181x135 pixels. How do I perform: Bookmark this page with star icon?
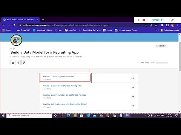[x=156, y=25]
